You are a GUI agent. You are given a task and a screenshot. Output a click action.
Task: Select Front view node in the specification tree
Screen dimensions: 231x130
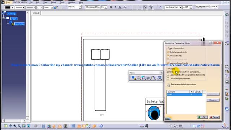[x=19, y=24]
